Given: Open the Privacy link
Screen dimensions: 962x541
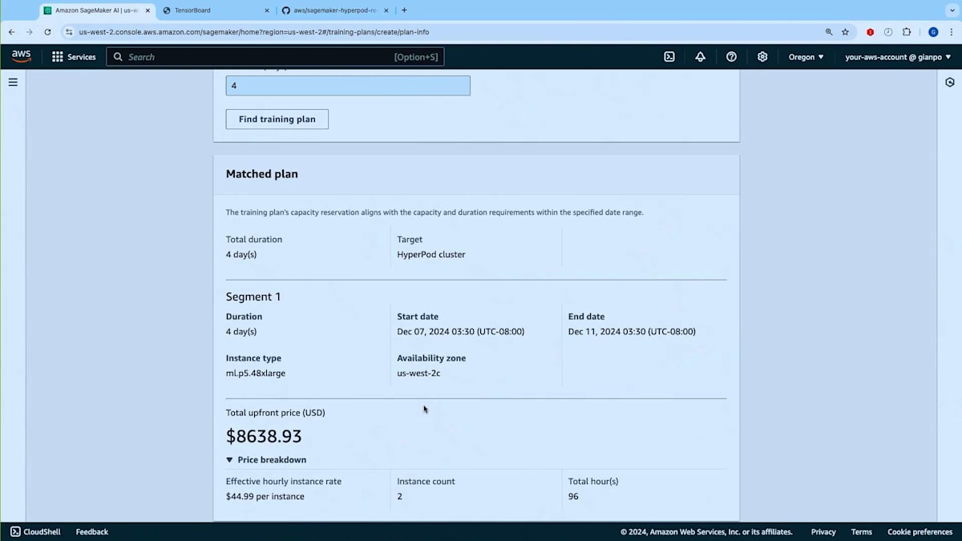Looking at the screenshot, I should pos(823,531).
